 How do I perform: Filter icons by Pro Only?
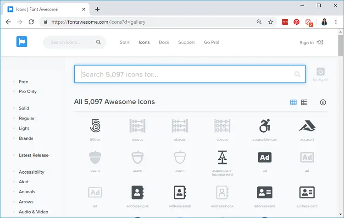(x=28, y=91)
